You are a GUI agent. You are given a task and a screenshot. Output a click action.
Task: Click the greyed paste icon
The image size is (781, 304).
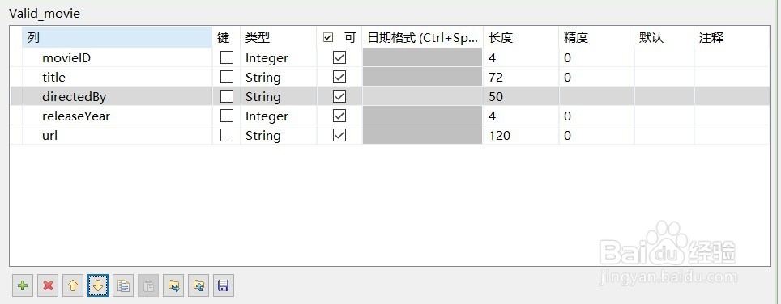click(148, 285)
